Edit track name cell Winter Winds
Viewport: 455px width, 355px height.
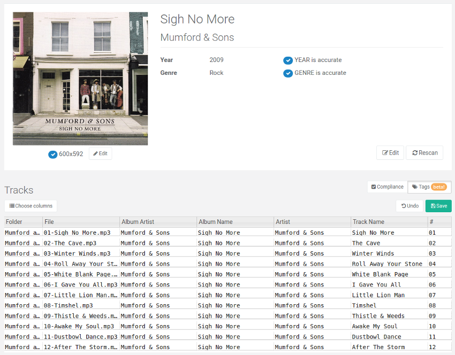pyautogui.click(x=389, y=253)
